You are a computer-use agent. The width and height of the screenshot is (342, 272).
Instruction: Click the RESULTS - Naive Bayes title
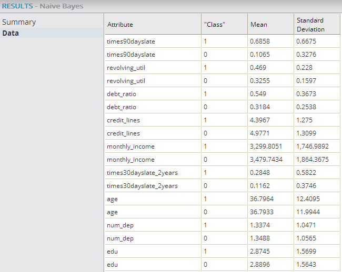tap(42, 6)
